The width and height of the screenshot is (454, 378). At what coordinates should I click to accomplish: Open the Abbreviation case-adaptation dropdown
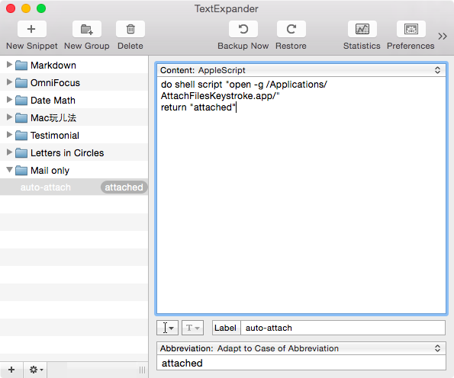pos(301,348)
